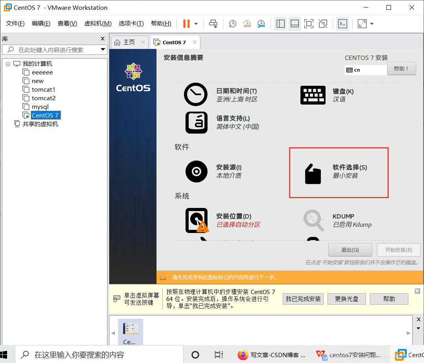The height and width of the screenshot is (363, 424).
Task: Select CentOS 7 in the library tree
Action: coord(45,115)
